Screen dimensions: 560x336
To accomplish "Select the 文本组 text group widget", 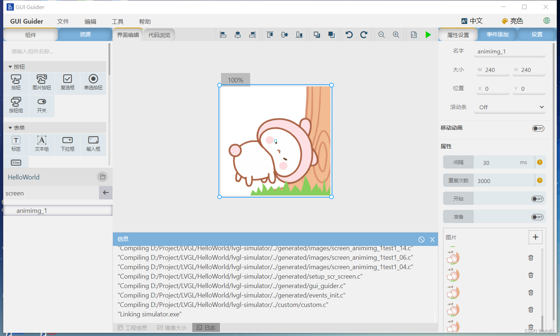I will point(42,144).
